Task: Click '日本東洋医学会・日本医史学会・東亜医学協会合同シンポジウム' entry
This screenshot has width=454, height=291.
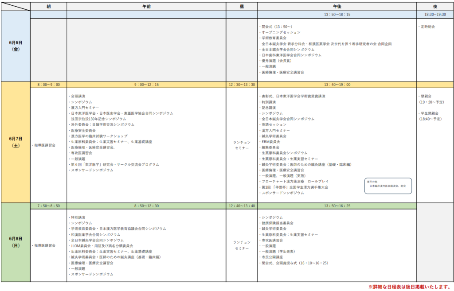Action: point(121,113)
